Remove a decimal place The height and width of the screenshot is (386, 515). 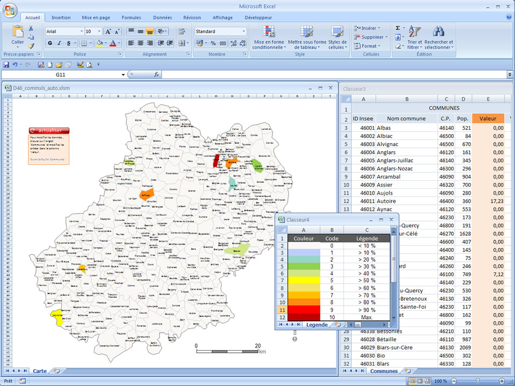(243, 43)
